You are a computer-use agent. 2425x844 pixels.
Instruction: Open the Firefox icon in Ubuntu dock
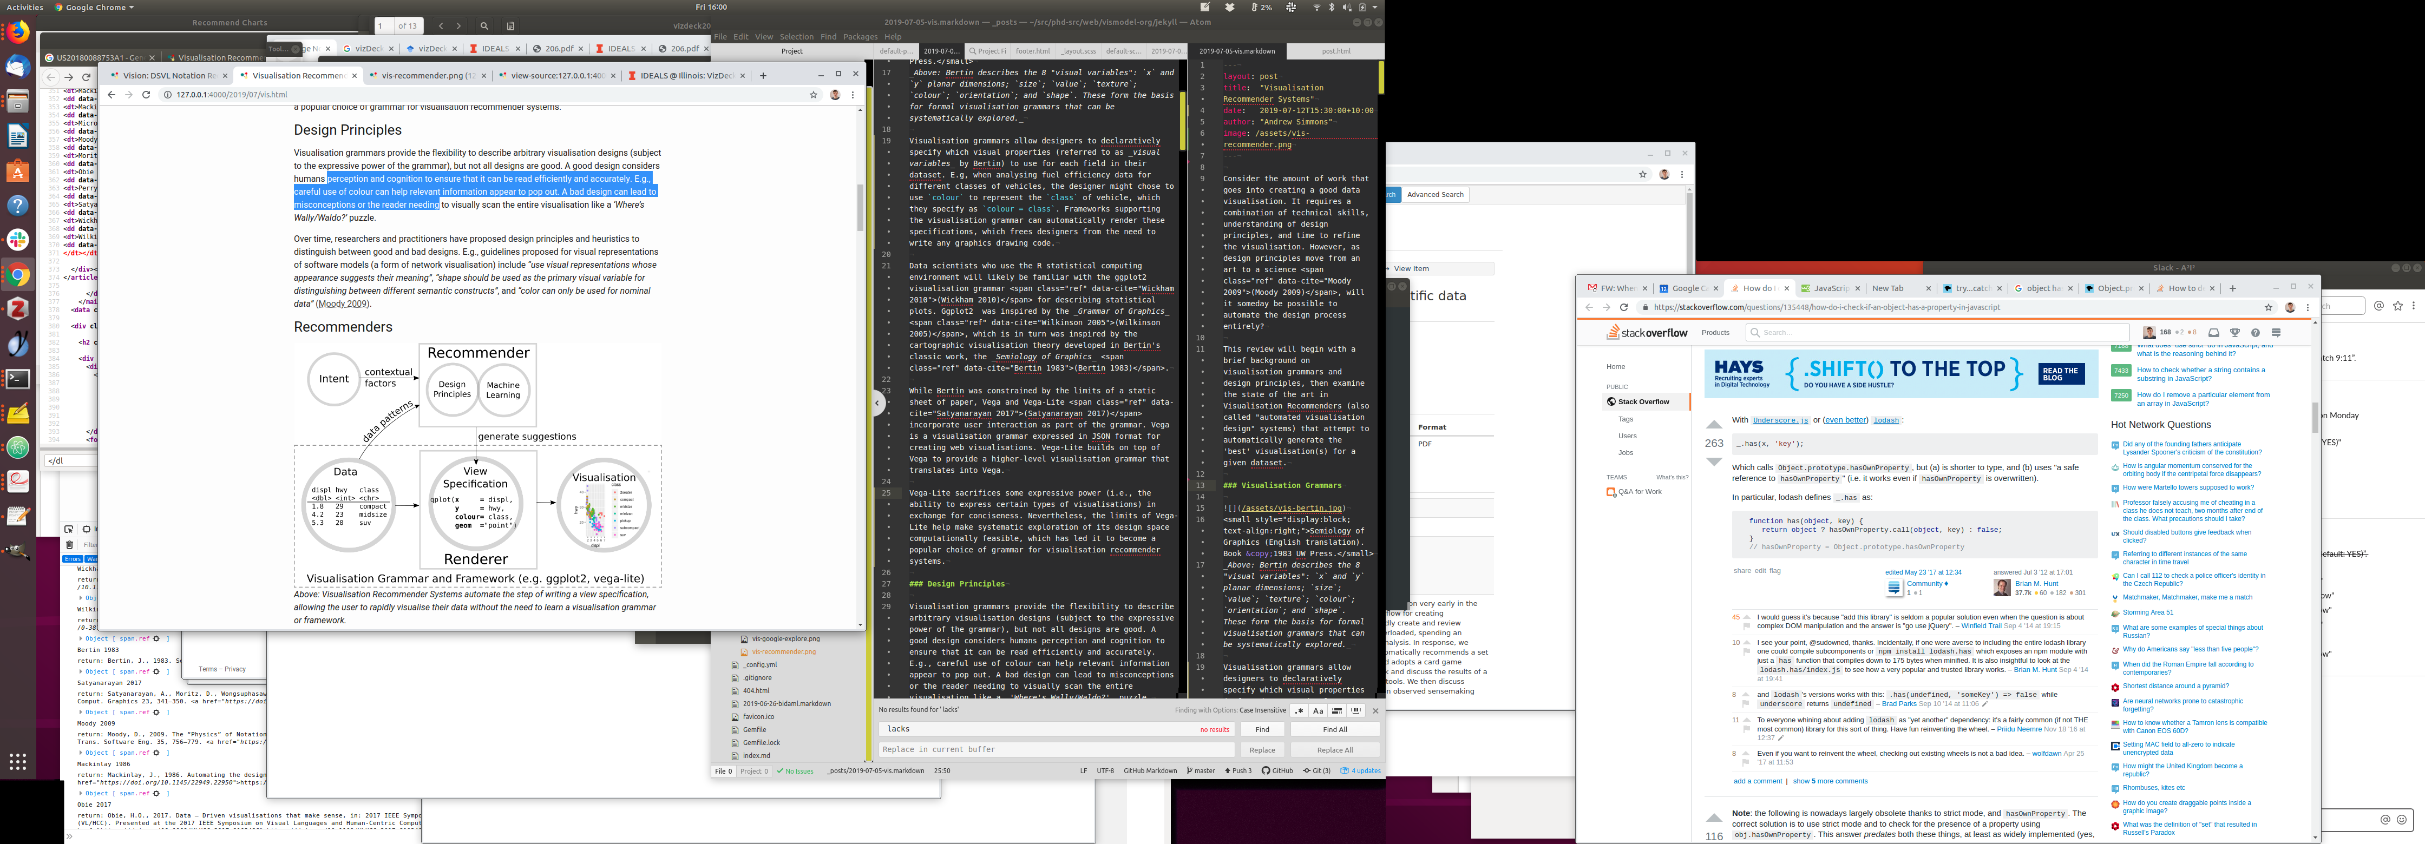tap(18, 33)
